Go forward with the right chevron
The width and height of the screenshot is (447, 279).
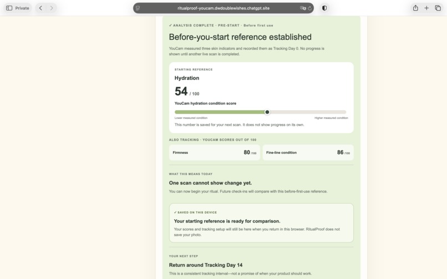click(52, 8)
